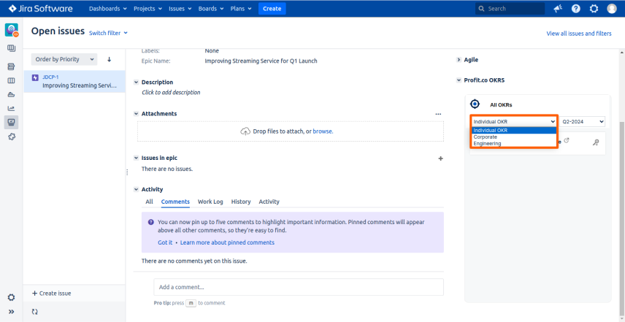625x322 pixels.
Task: Click the external link icon in OKR row
Action: tap(567, 140)
